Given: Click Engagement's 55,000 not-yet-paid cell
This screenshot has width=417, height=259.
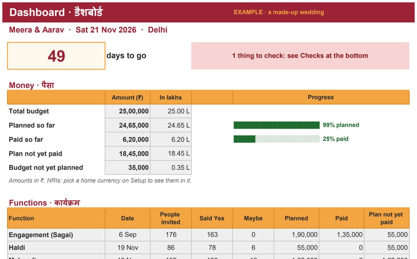Looking at the screenshot, I should click(x=386, y=235).
